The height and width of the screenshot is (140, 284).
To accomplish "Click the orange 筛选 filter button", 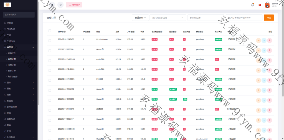I will (x=269, y=17).
